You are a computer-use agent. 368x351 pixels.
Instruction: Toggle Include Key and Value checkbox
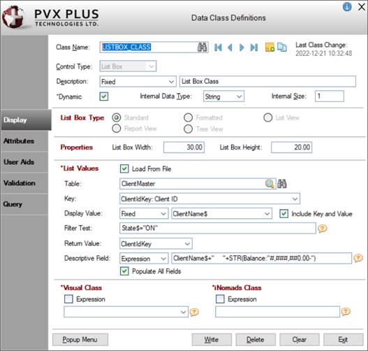point(284,213)
